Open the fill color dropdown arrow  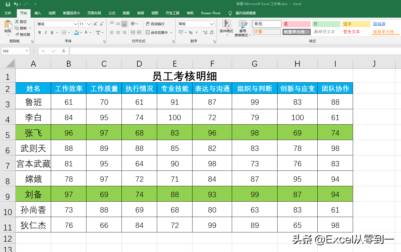pyautogui.click(x=81, y=32)
